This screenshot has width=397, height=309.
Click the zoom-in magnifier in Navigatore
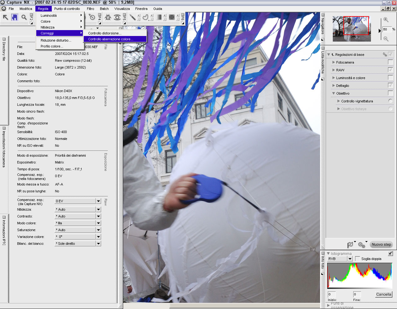[x=386, y=20]
